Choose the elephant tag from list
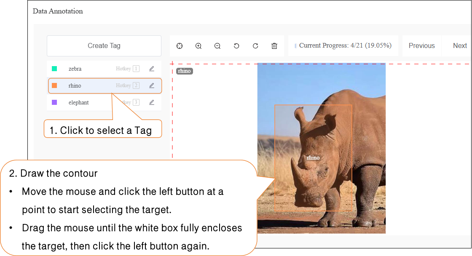 [x=79, y=102]
